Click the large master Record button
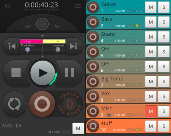This screenshot has height=136, width=171. tap(42, 104)
